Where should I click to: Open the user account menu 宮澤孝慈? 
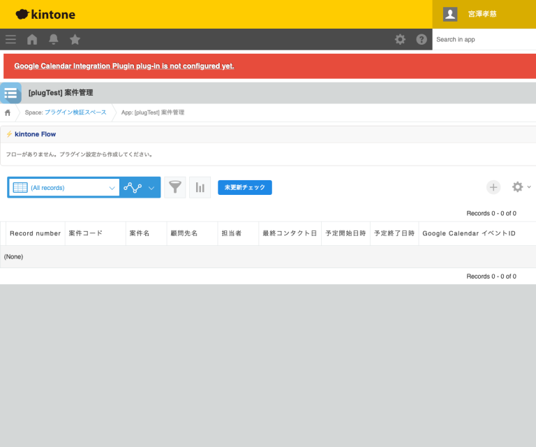pyautogui.click(x=484, y=14)
